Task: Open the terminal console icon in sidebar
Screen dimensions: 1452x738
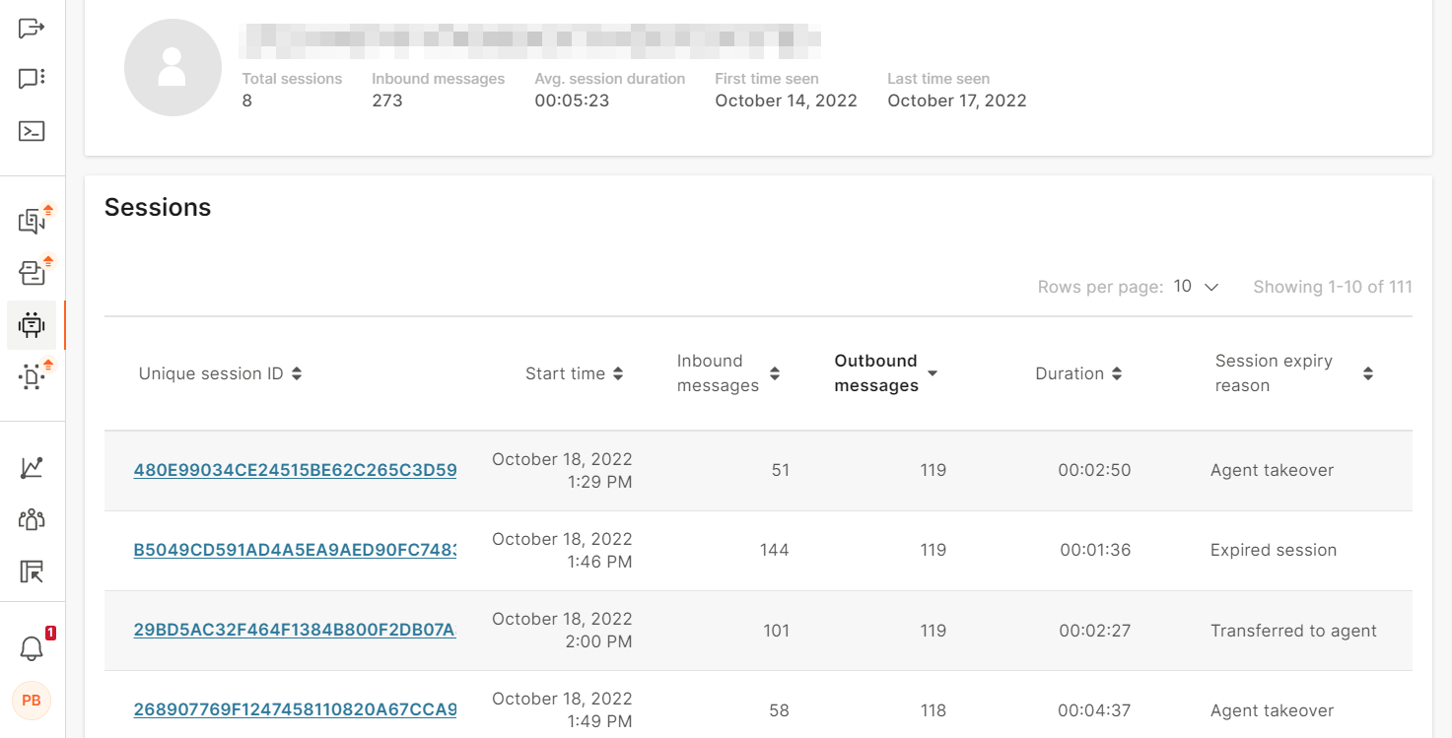Action: pyautogui.click(x=32, y=131)
